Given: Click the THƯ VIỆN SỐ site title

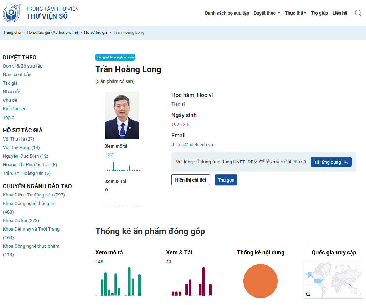Looking at the screenshot, I should point(47,16).
